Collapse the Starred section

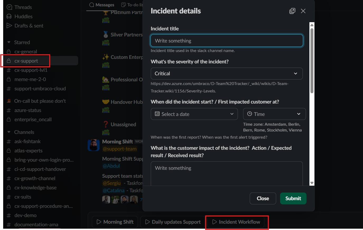pyautogui.click(x=9, y=42)
